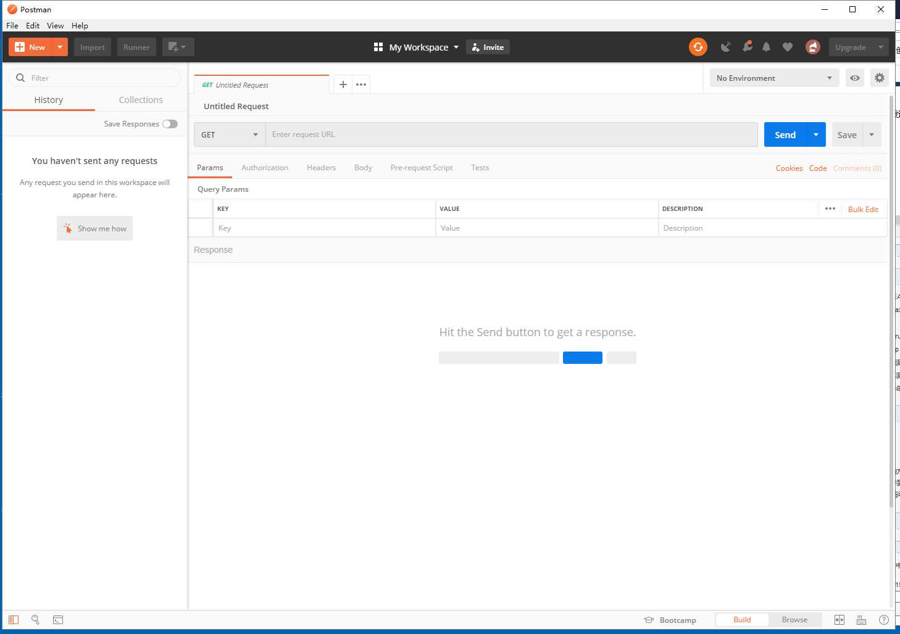
Task: Click the Send button
Action: click(x=785, y=134)
